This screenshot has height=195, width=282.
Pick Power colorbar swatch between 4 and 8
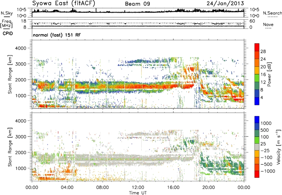coord(257,93)
